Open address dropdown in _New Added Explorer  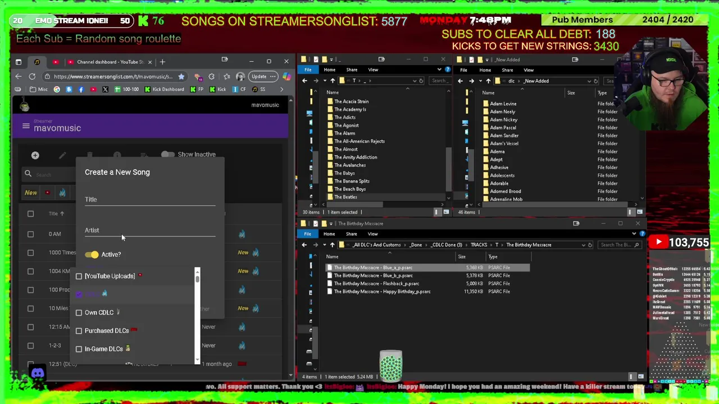click(x=589, y=81)
